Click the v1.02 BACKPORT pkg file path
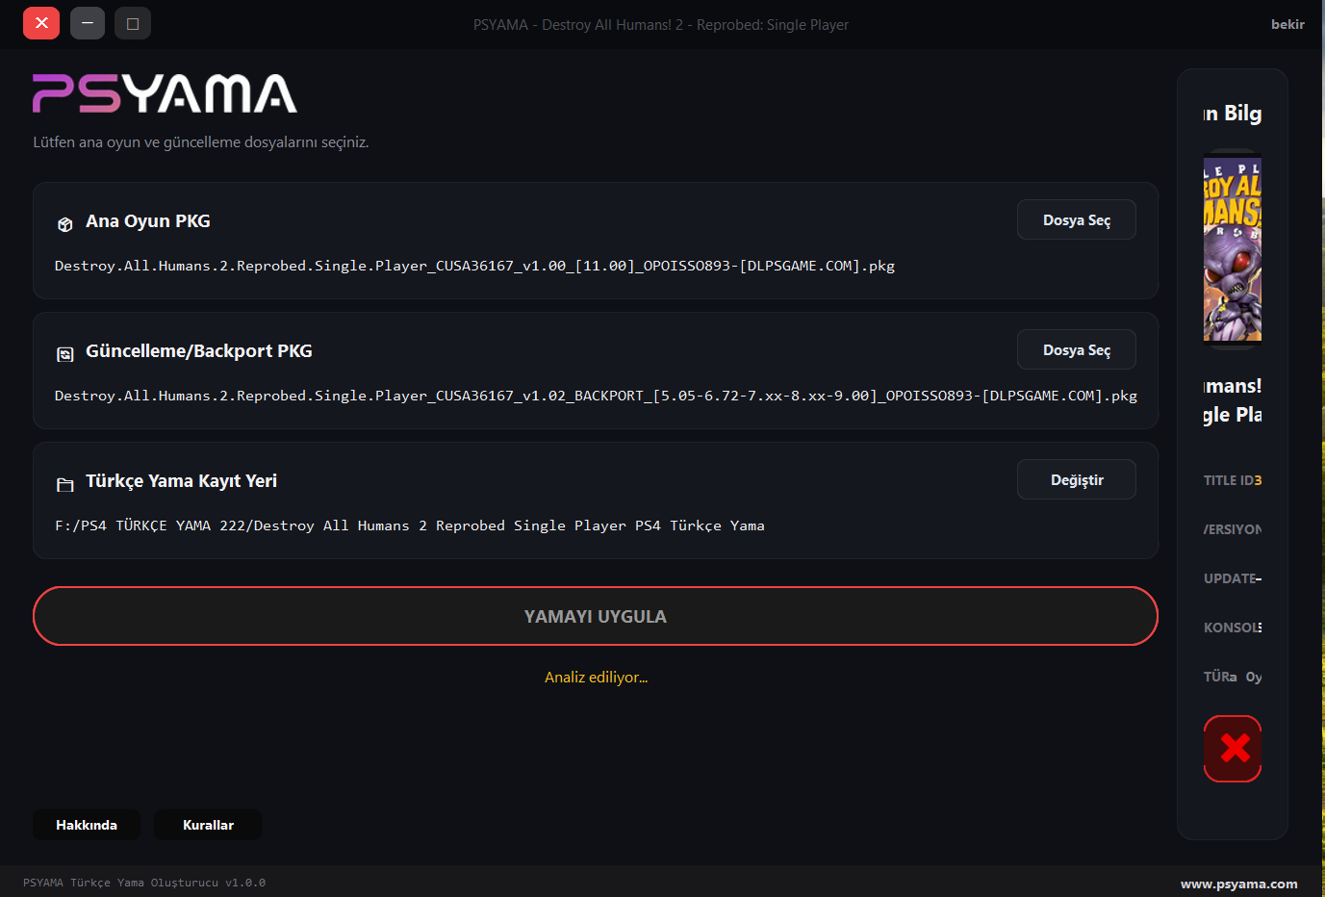This screenshot has height=897, width=1325. (596, 396)
